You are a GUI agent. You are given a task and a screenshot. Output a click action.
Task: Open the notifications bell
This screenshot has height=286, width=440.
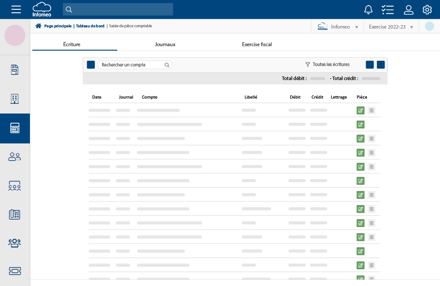pos(368,9)
